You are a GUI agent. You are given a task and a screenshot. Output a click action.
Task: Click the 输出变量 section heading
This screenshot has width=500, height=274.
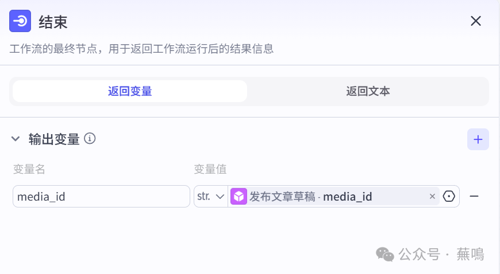[x=54, y=139]
